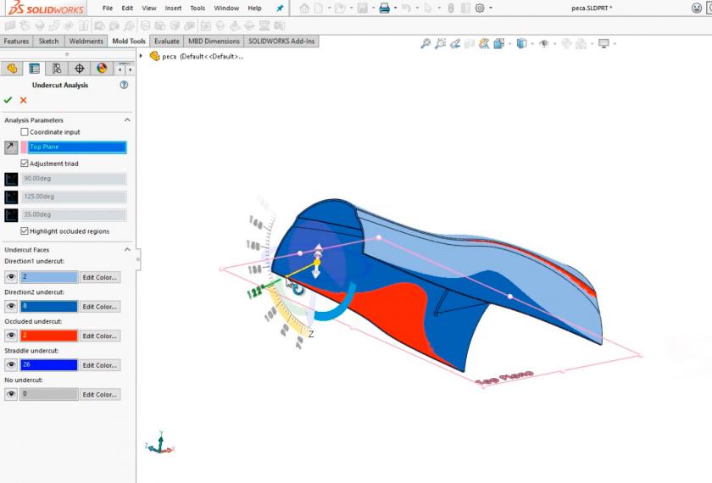Click the Print icon in the toolbar
Screen dimensions: 712x483
point(384,8)
